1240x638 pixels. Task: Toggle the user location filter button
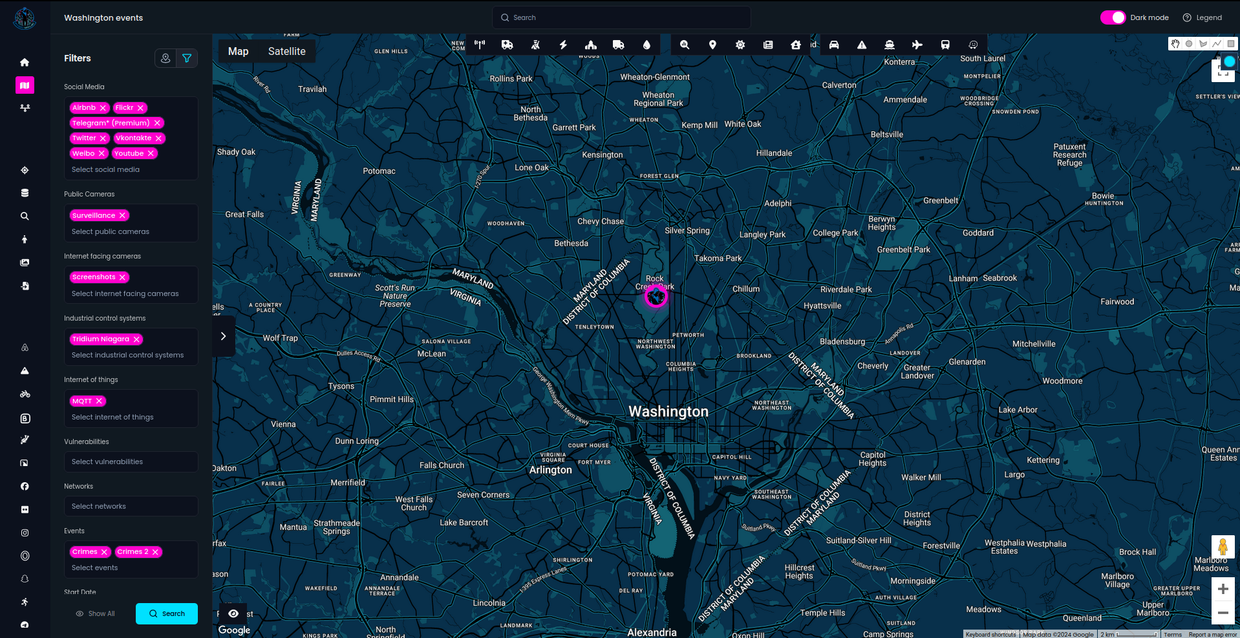point(166,58)
